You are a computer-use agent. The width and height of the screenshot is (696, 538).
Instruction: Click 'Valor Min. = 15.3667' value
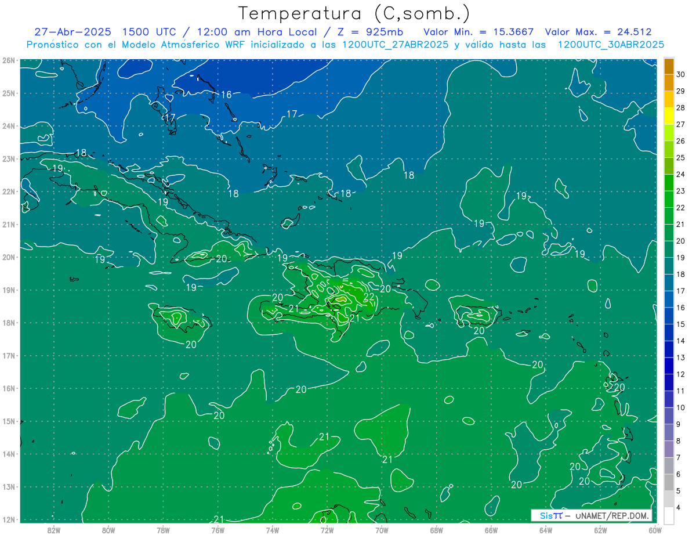point(479,33)
